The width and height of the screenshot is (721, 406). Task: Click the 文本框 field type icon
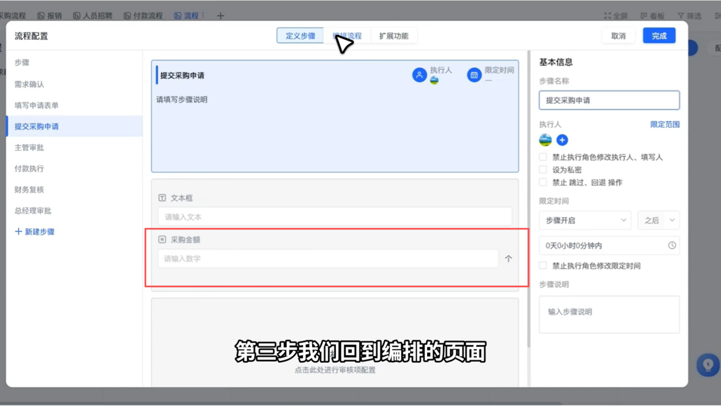[162, 198]
